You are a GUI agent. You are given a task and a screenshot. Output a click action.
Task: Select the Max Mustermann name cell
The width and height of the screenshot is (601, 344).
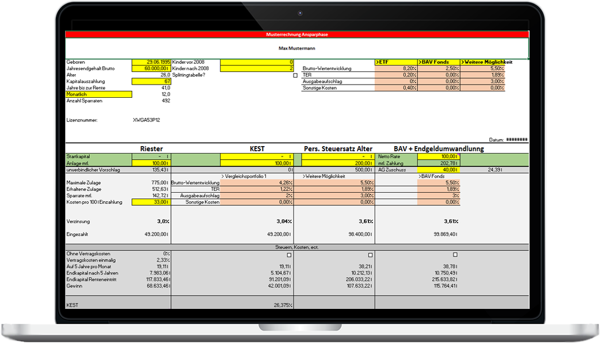point(297,49)
